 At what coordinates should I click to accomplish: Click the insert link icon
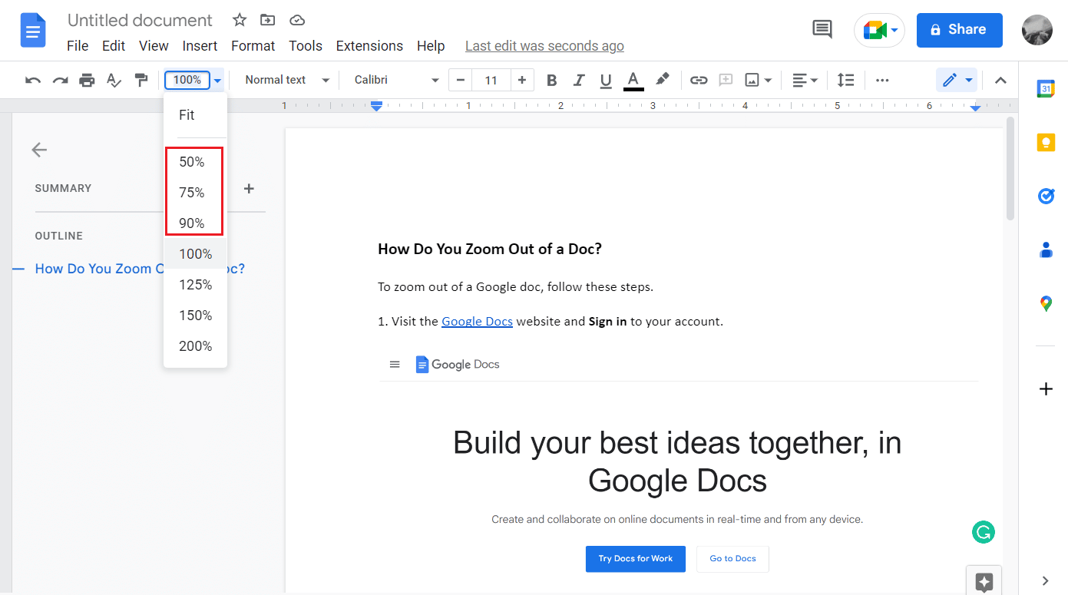698,80
